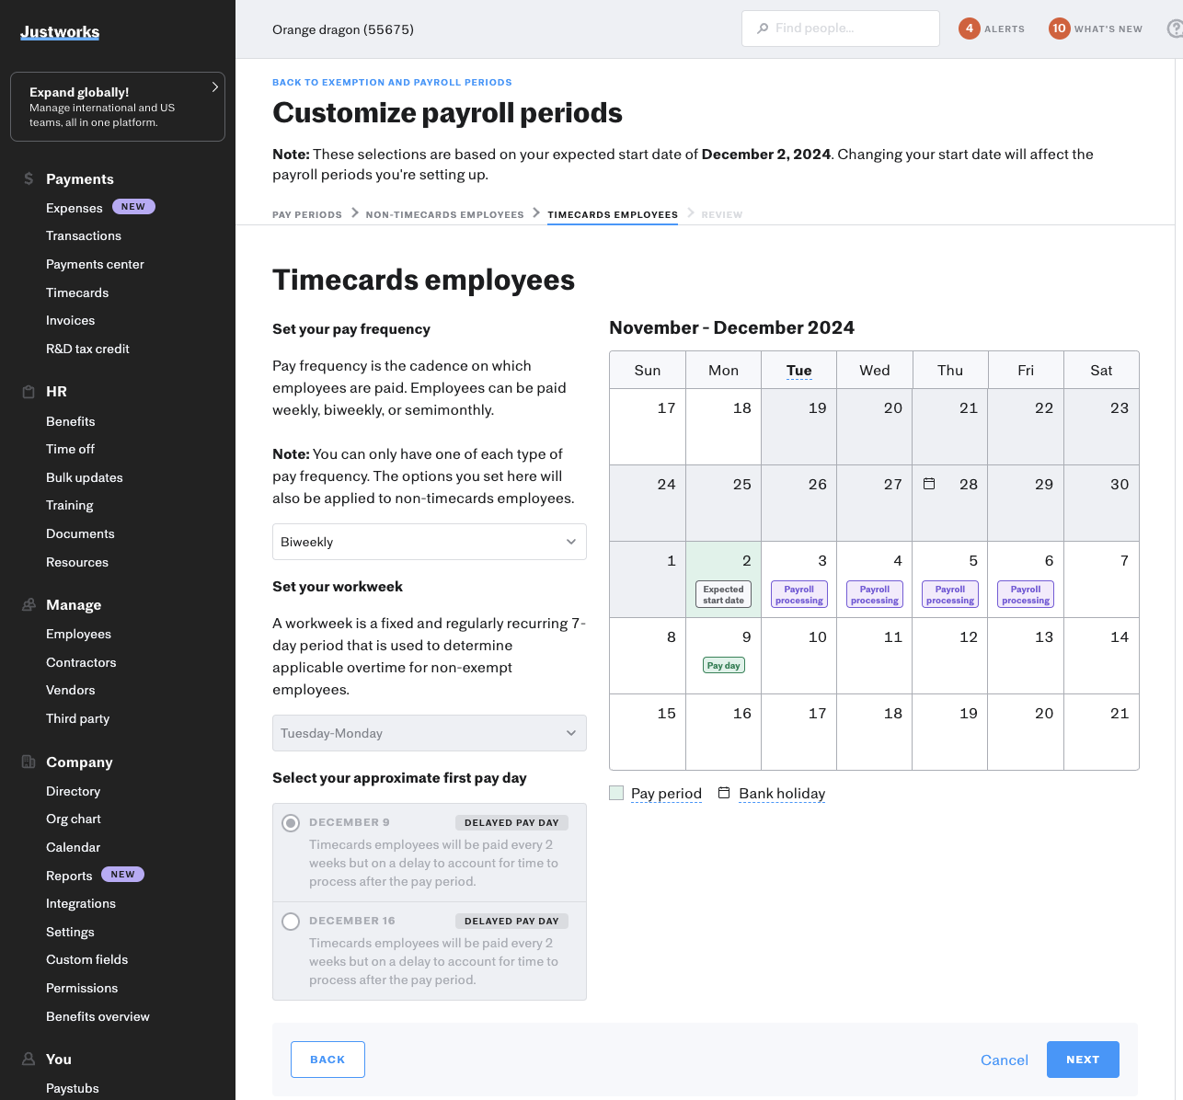Click the Next button
Screen dimensions: 1183x1100
click(1083, 1060)
